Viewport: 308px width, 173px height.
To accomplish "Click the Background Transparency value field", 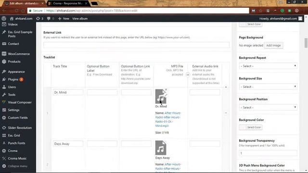I will (x=268, y=153).
